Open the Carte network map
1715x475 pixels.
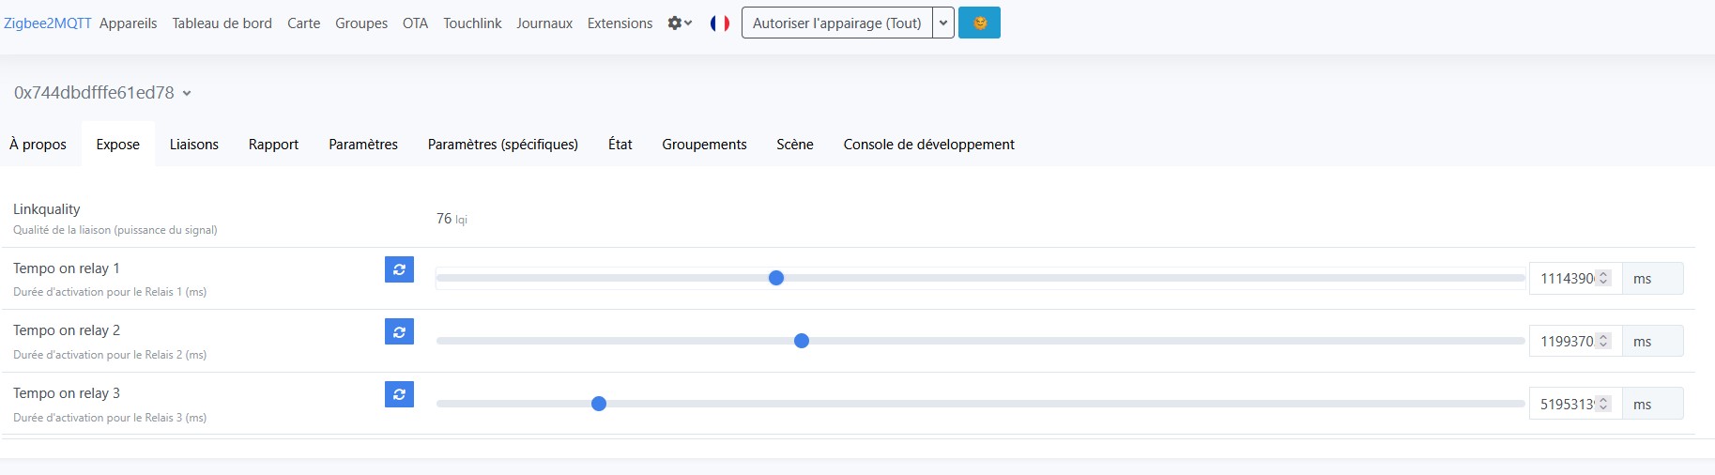[x=304, y=23]
